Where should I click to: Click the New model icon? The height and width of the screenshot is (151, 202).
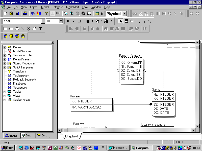coord(5,14)
